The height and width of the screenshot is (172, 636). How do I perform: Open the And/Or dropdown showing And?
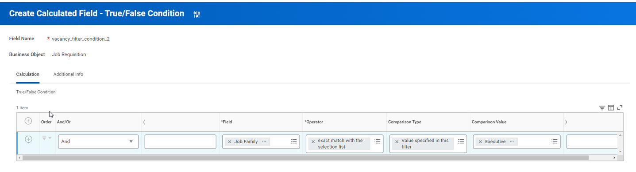(98, 141)
